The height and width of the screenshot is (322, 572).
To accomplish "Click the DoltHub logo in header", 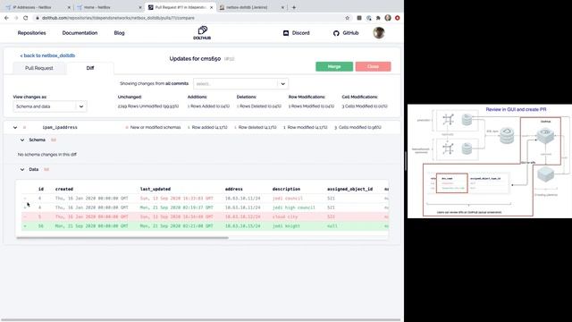I will tap(202, 33).
